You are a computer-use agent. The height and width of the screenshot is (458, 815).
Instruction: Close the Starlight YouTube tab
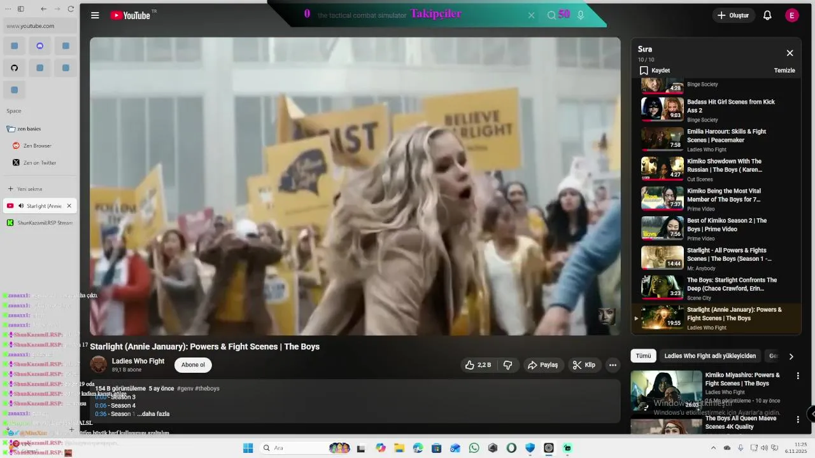click(x=70, y=206)
